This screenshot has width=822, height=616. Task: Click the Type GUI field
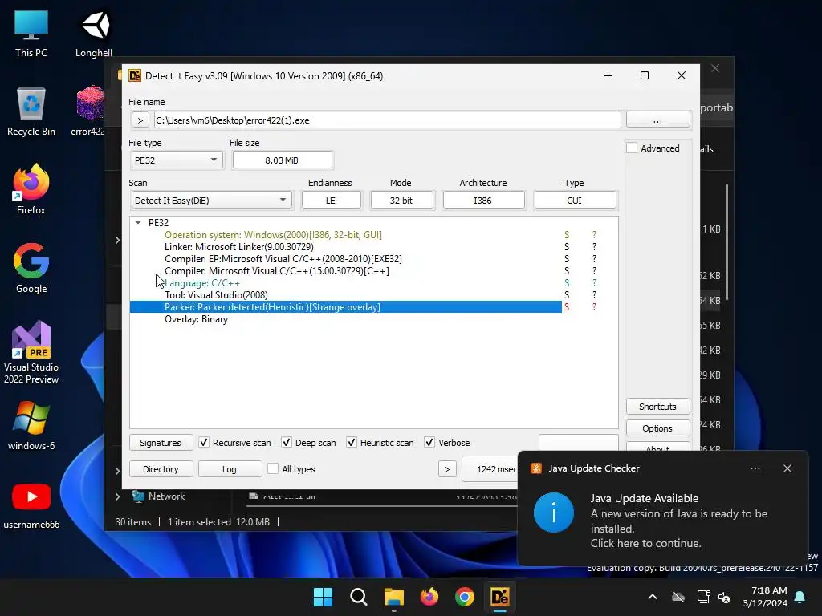coord(575,201)
